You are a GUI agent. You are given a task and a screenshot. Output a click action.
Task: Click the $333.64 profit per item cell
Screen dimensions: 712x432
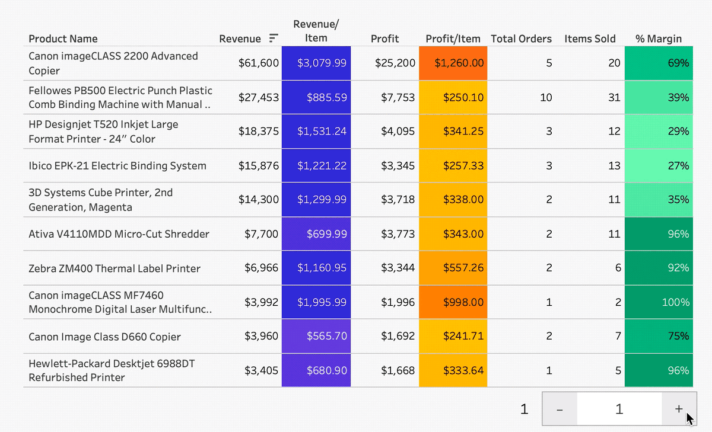[x=453, y=371]
